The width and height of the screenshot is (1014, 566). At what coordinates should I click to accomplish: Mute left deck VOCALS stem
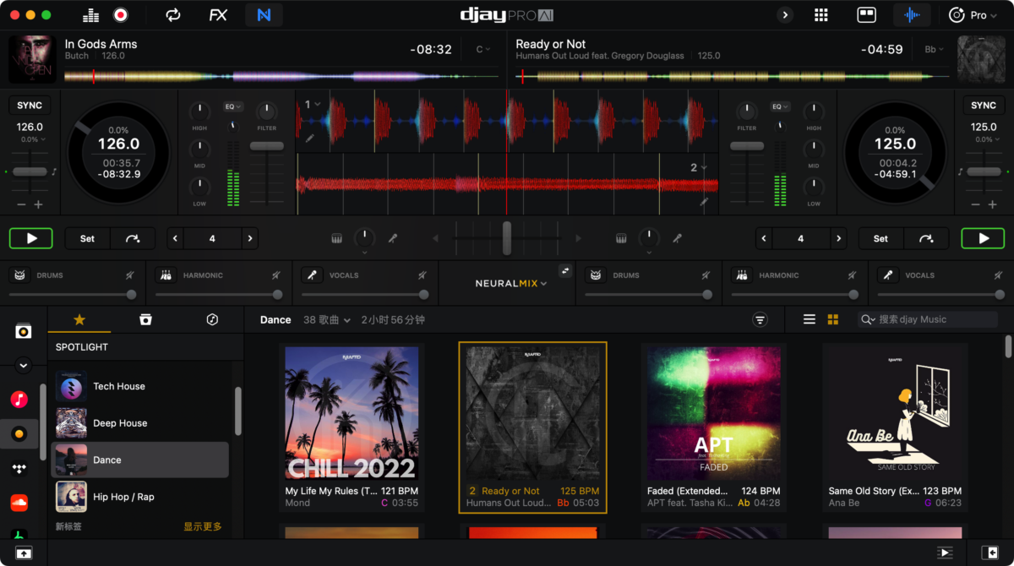pos(422,275)
